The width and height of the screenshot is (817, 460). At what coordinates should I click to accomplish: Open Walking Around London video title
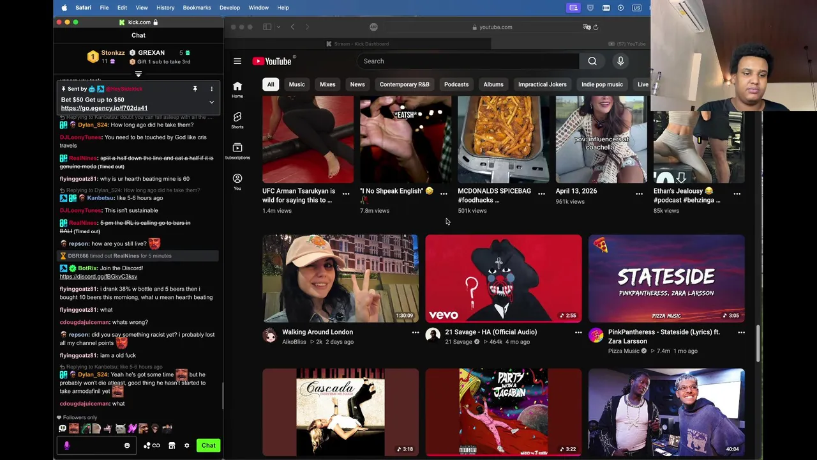[x=318, y=332]
